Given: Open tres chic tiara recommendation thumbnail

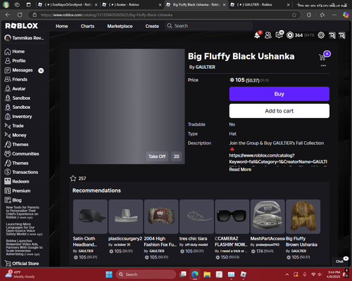Looking at the screenshot, I should click(196, 216).
